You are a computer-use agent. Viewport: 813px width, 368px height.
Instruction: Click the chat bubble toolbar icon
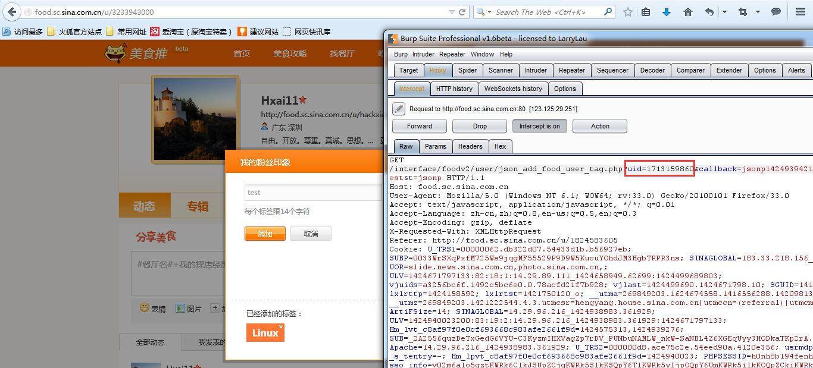(776, 12)
